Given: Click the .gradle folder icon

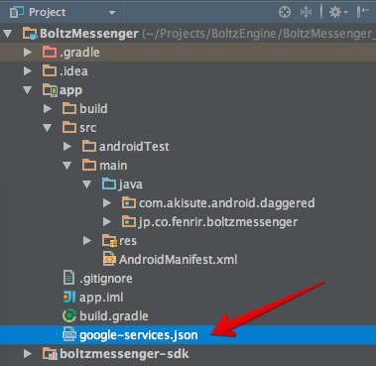Looking at the screenshot, I should pyautogui.click(x=50, y=52).
